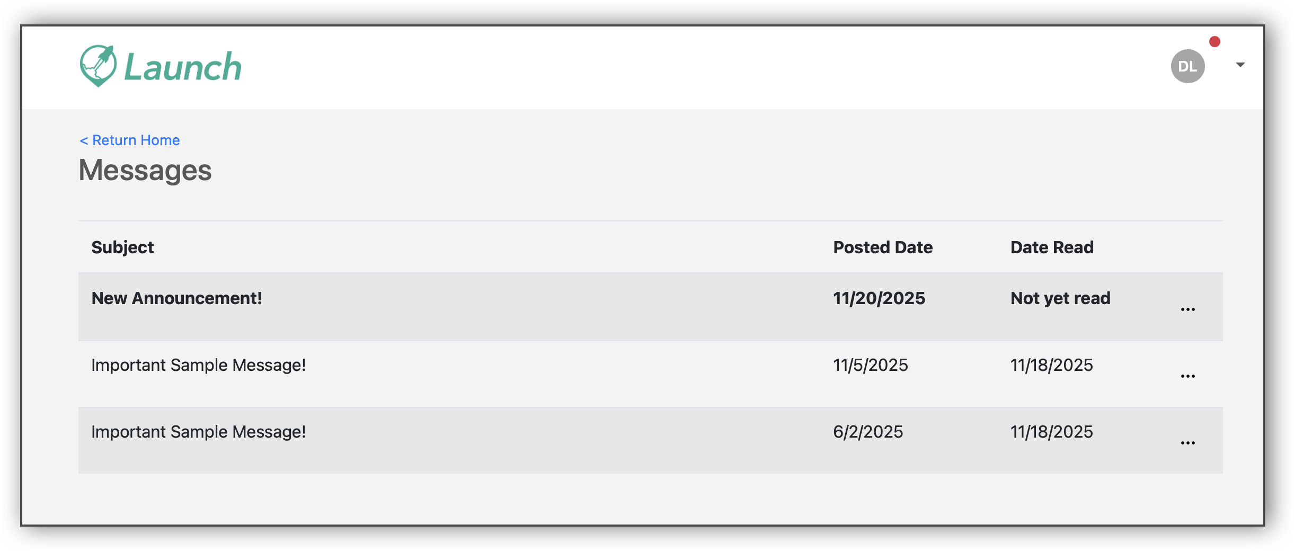
Task: Click the DL user avatar
Action: (x=1187, y=66)
